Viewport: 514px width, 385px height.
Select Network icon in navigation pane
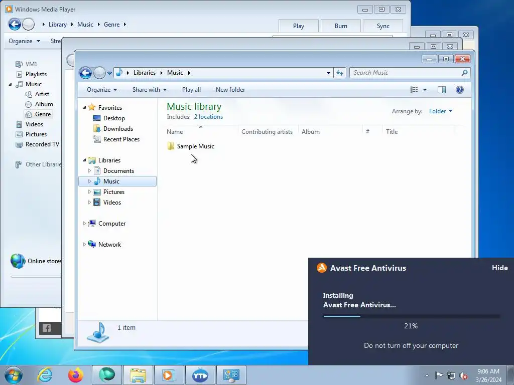[92, 244]
